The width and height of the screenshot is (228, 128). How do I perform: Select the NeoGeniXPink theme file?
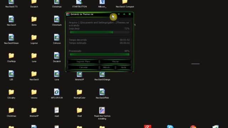click(x=102, y=92)
